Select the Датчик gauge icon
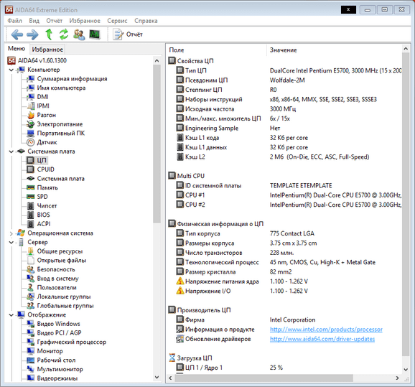Image resolution: width=415 pixels, height=387 pixels. click(31, 142)
